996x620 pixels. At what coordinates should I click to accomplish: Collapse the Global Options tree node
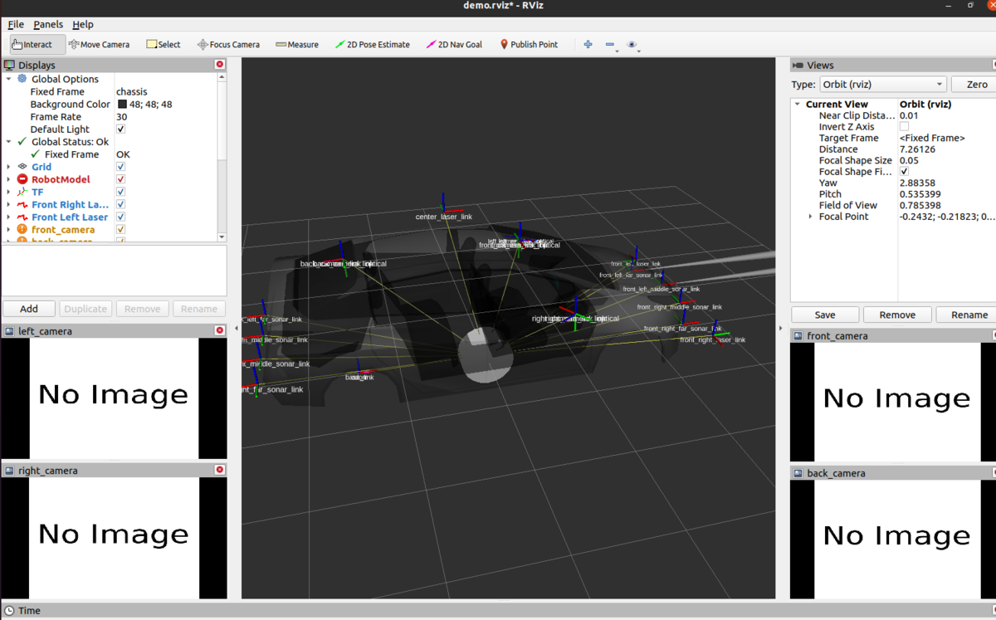click(8, 79)
